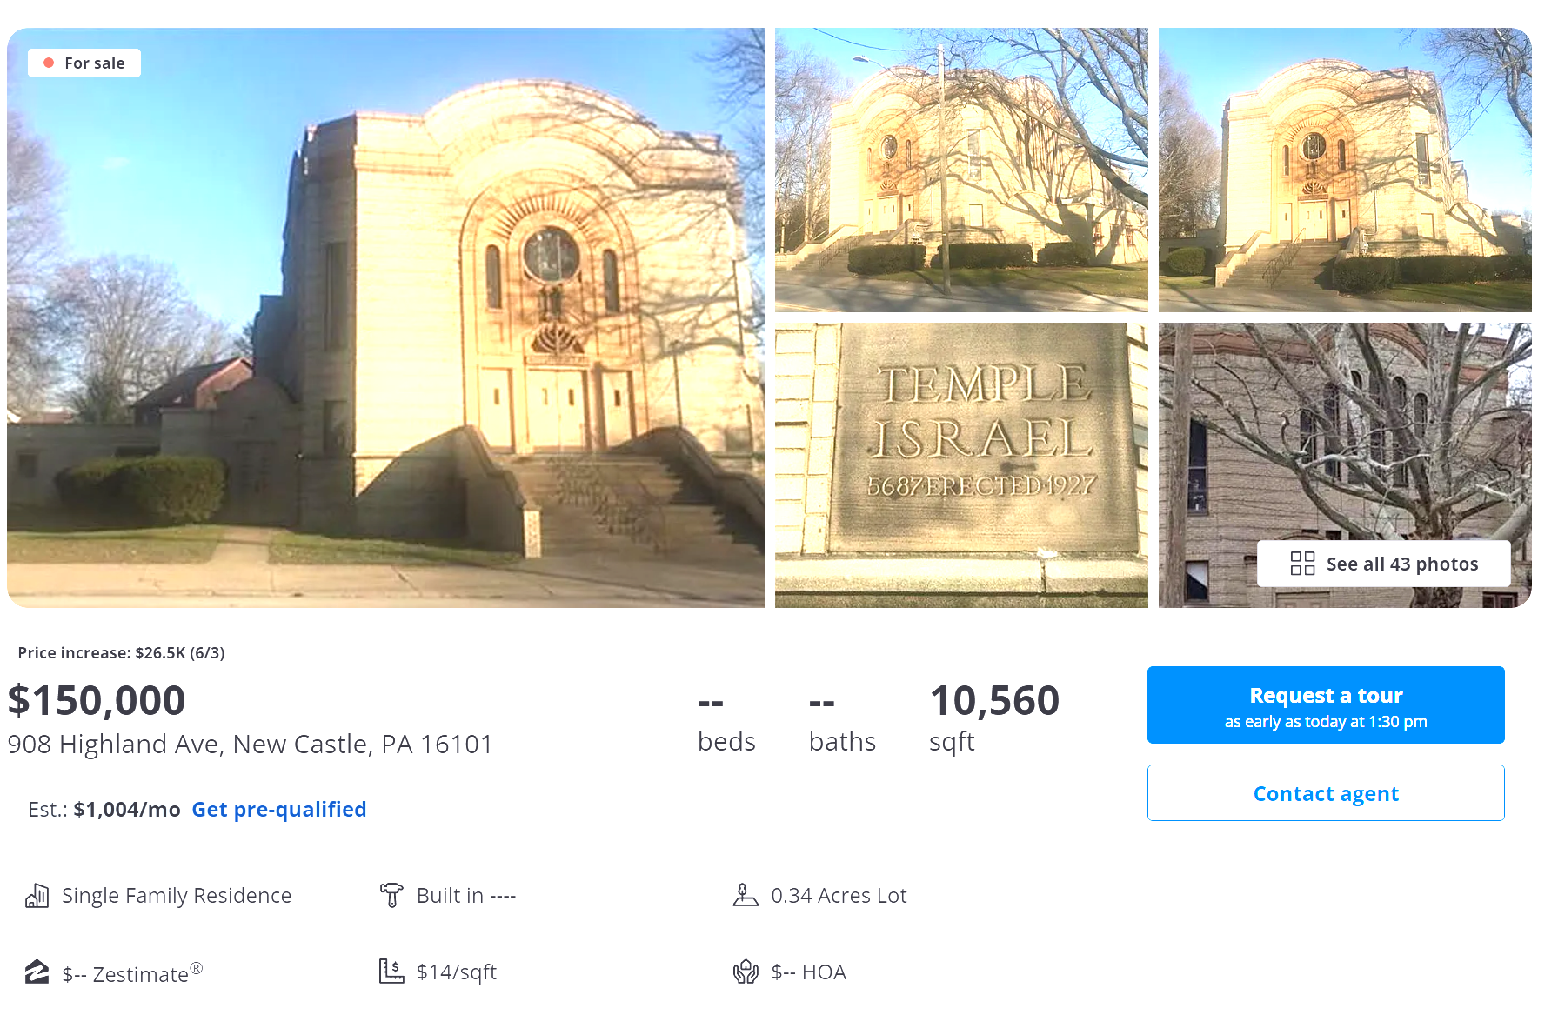Click the Zillow Zestimate logo icon
This screenshot has width=1558, height=1015.
click(37, 972)
